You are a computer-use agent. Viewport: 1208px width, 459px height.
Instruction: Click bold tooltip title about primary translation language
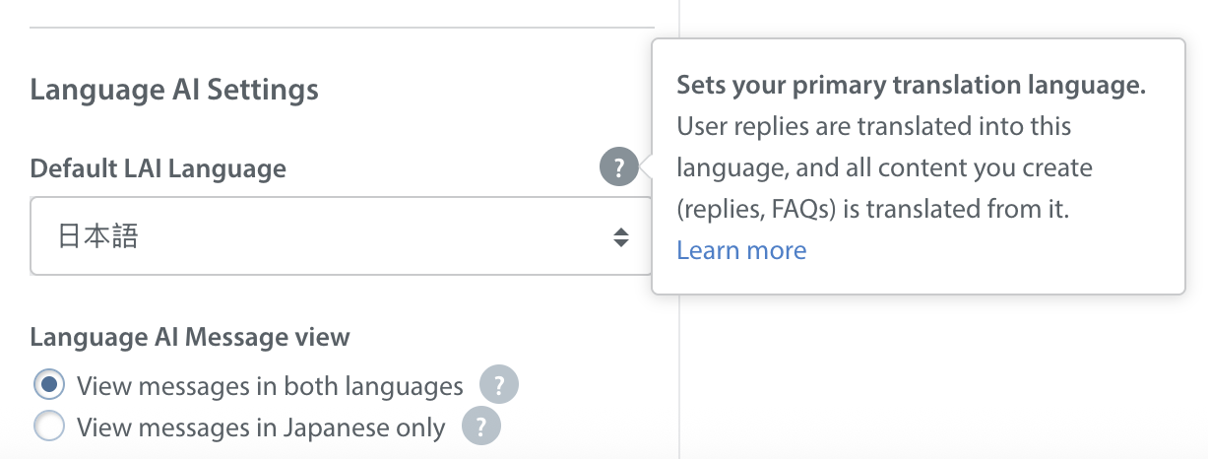point(911,86)
